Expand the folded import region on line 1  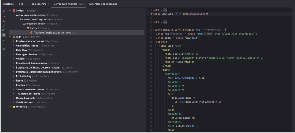tap(165, 10)
